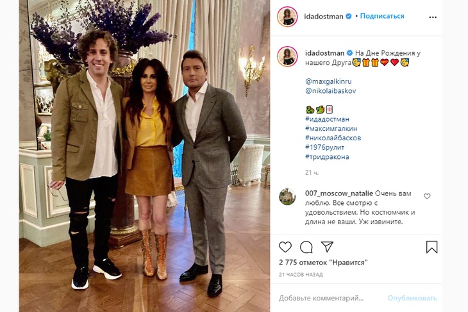Open the #тридракона hashtag
Viewport: 468px width, 312px height.
click(x=327, y=157)
